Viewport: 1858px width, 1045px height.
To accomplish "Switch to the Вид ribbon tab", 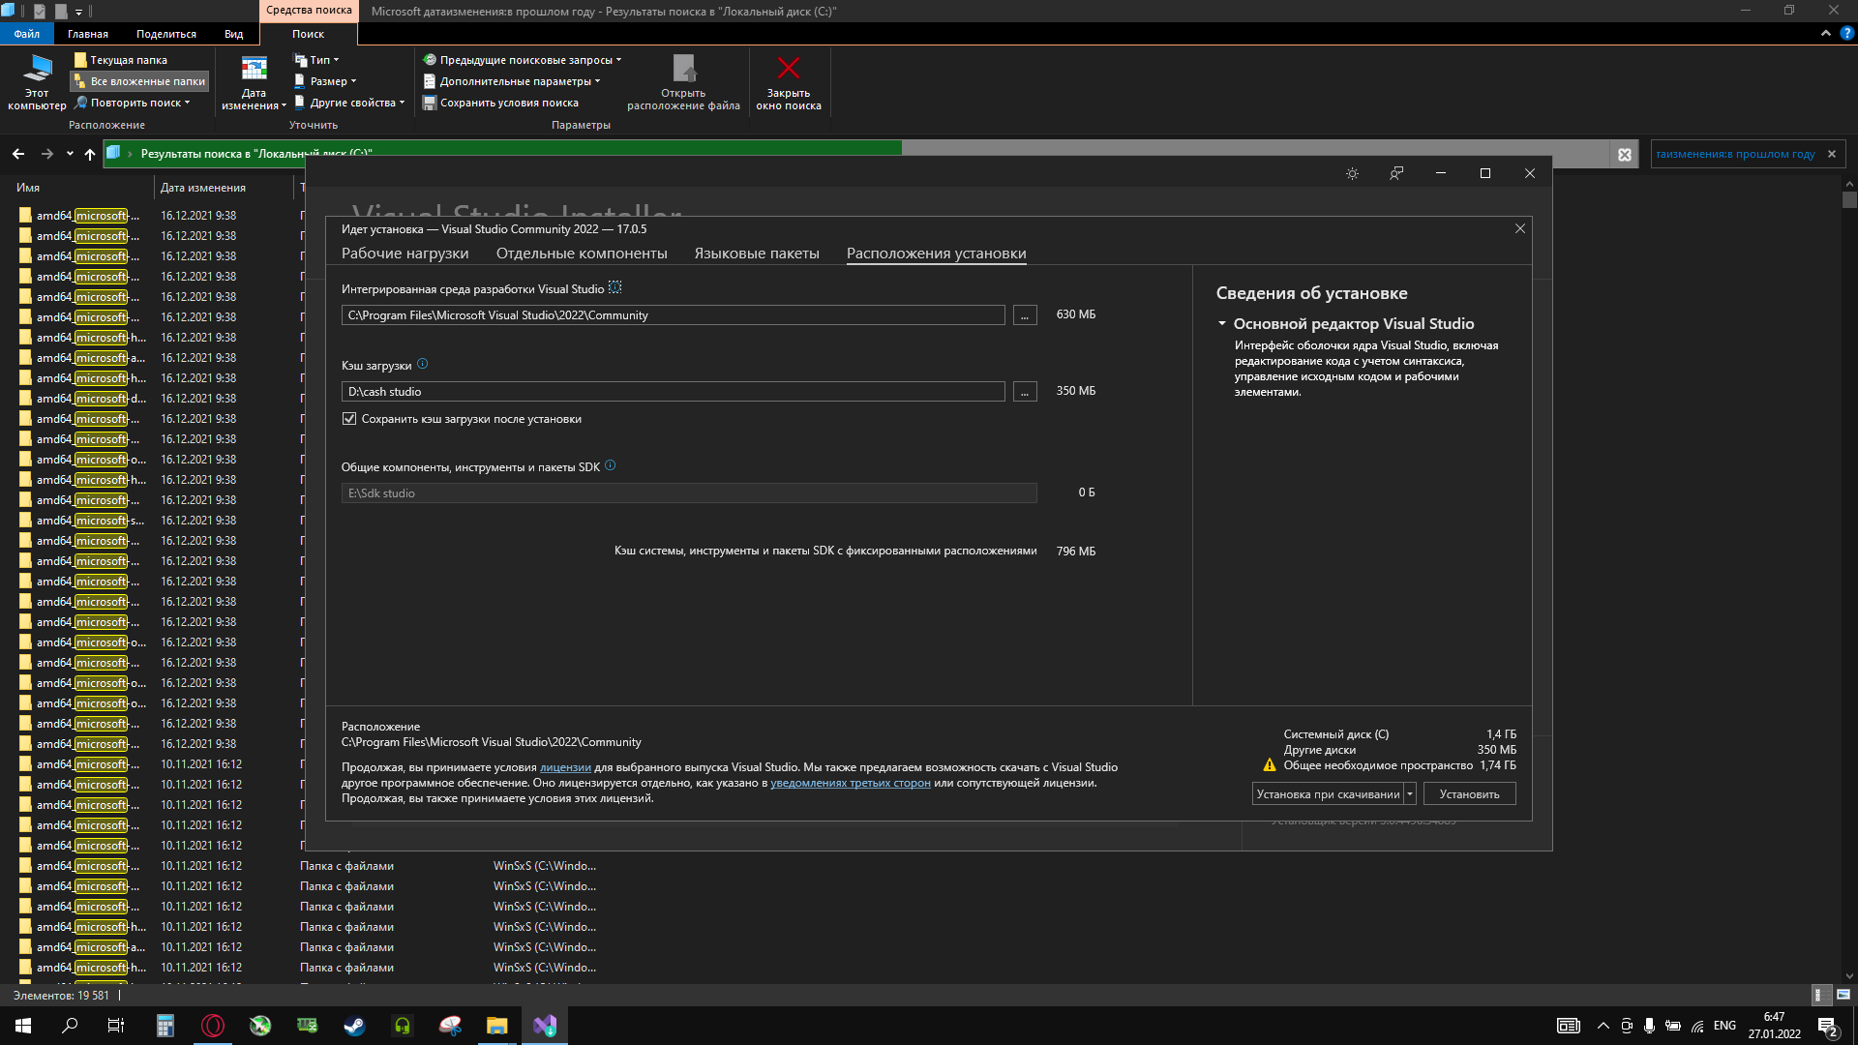I will (x=234, y=34).
